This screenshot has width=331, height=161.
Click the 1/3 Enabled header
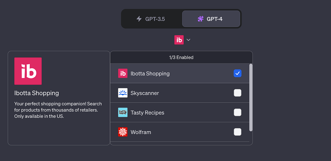coord(181,57)
